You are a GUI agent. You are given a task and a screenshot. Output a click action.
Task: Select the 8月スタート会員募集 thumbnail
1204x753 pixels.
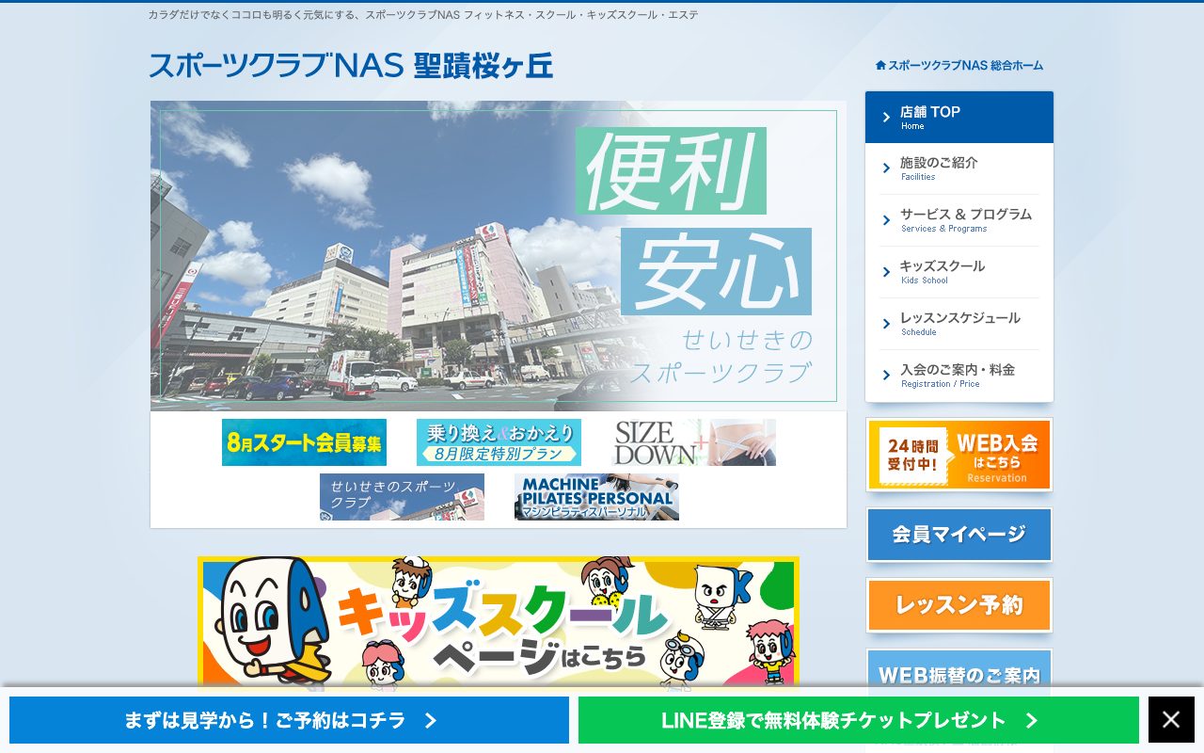(304, 442)
